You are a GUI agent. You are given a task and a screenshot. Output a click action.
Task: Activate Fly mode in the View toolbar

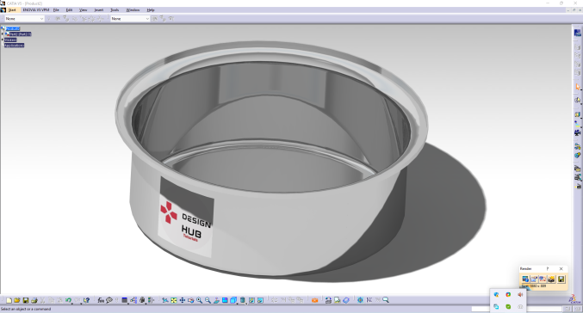[165, 300]
